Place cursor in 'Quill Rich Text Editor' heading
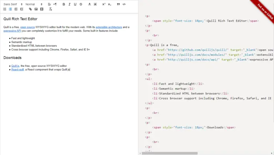The height and width of the screenshot is (155, 274). (20, 19)
